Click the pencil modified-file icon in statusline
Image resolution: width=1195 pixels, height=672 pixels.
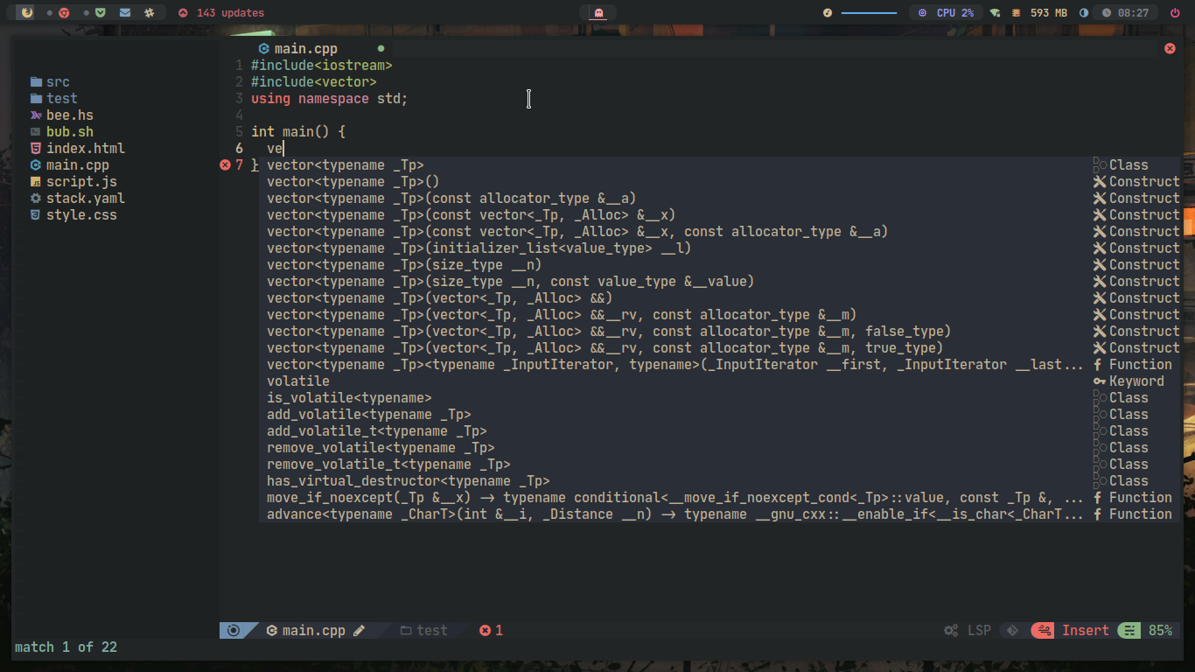pyautogui.click(x=360, y=630)
